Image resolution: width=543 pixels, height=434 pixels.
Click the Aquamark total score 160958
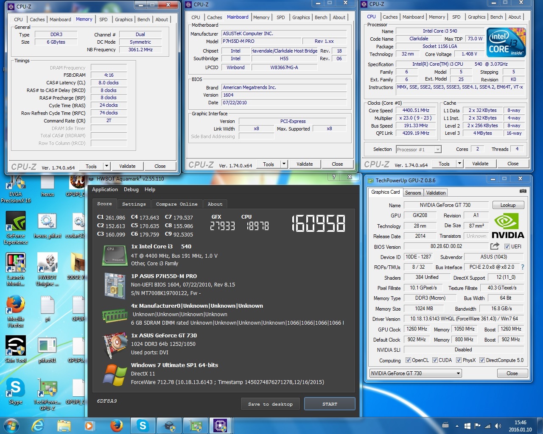[x=319, y=223]
